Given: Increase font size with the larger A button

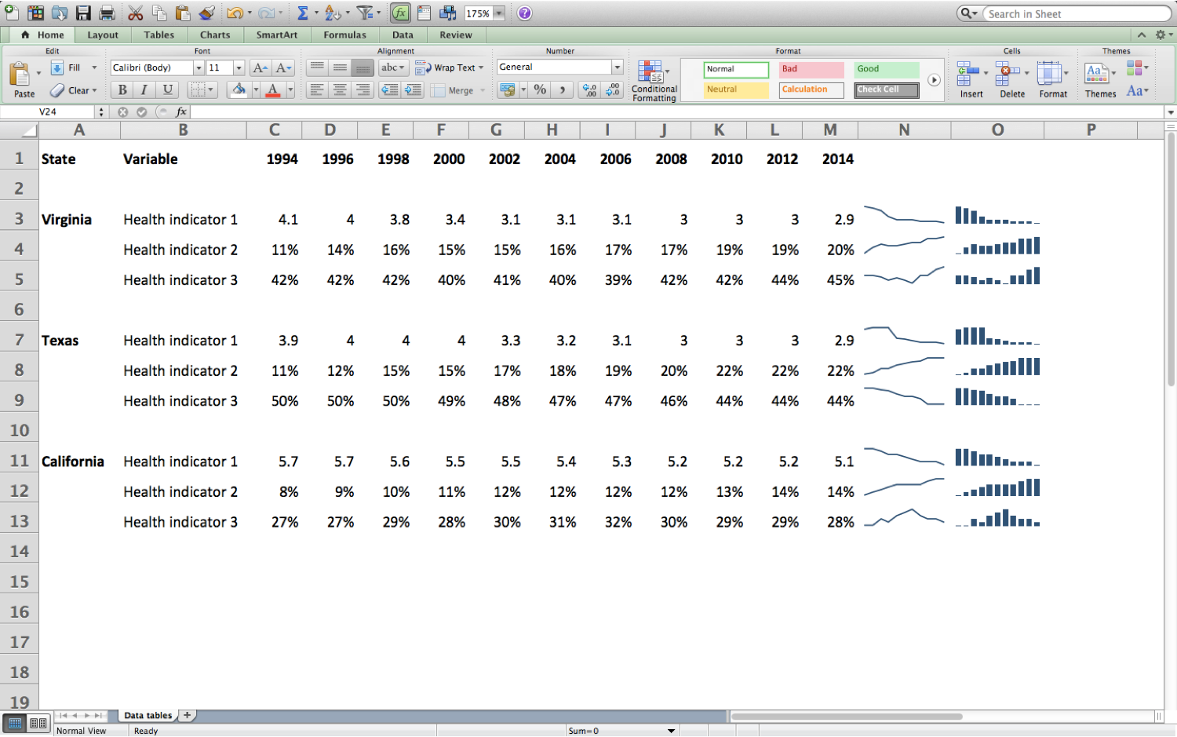Looking at the screenshot, I should tap(261, 68).
